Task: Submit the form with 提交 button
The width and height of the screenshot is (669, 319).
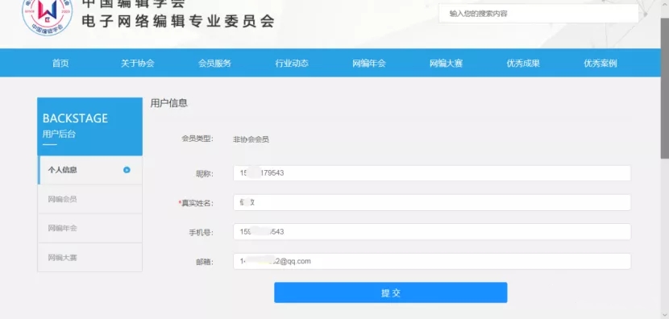Action: pyautogui.click(x=390, y=292)
